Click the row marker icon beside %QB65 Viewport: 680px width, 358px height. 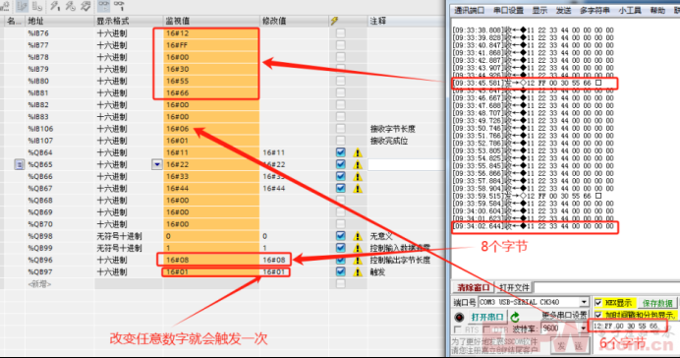click(19, 164)
